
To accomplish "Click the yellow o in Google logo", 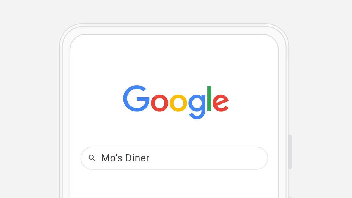I will (178, 103).
